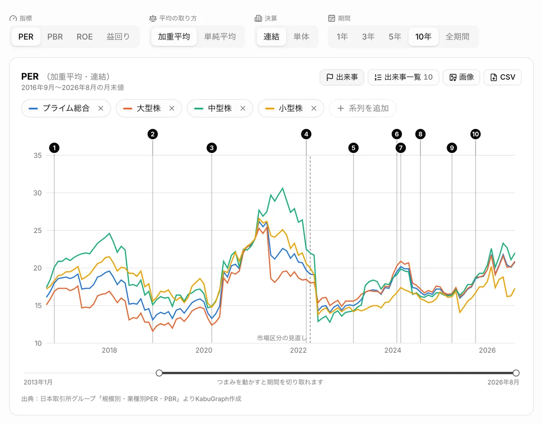Click the 2018 x-axis label
The width and height of the screenshot is (543, 424).
coord(110,350)
